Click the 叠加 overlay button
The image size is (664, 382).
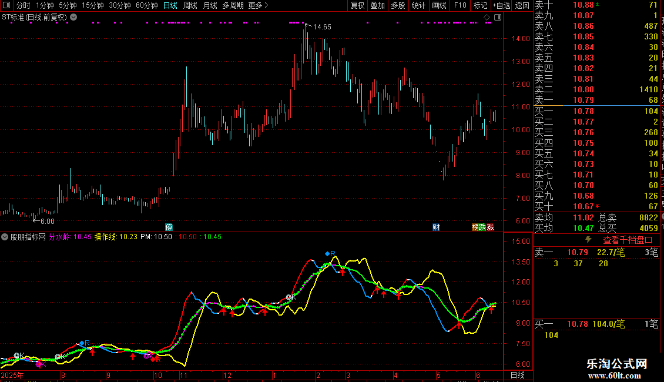(x=377, y=5)
